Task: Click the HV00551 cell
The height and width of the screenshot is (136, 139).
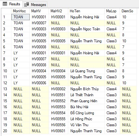Action: [x=58, y=95]
